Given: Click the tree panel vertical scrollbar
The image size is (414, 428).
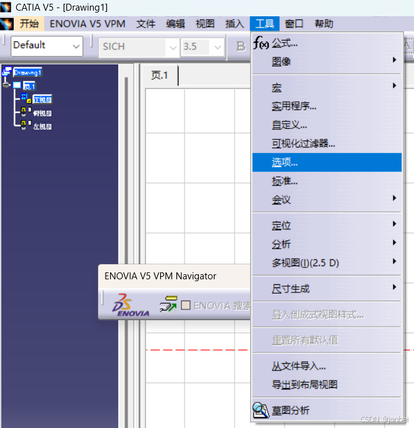Looking at the screenshot, I should click(x=126, y=169).
